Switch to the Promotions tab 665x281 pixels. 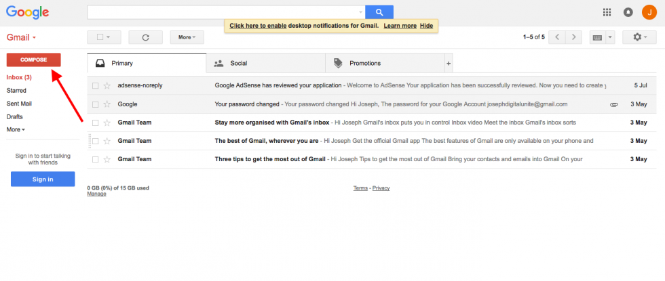[x=385, y=64]
